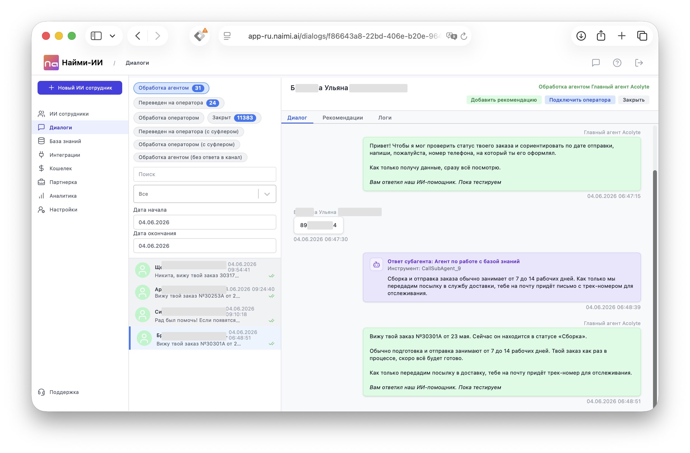The image size is (690, 453).
Task: Click the 'Обработка агентом Главный агент Acolyte' status
Action: tap(594, 87)
